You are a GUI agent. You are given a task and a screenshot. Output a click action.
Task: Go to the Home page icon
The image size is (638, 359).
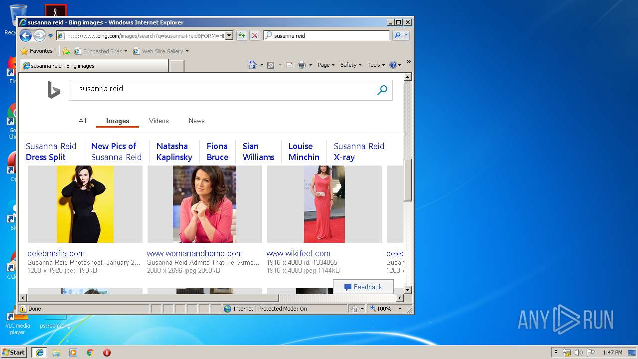tap(253, 65)
